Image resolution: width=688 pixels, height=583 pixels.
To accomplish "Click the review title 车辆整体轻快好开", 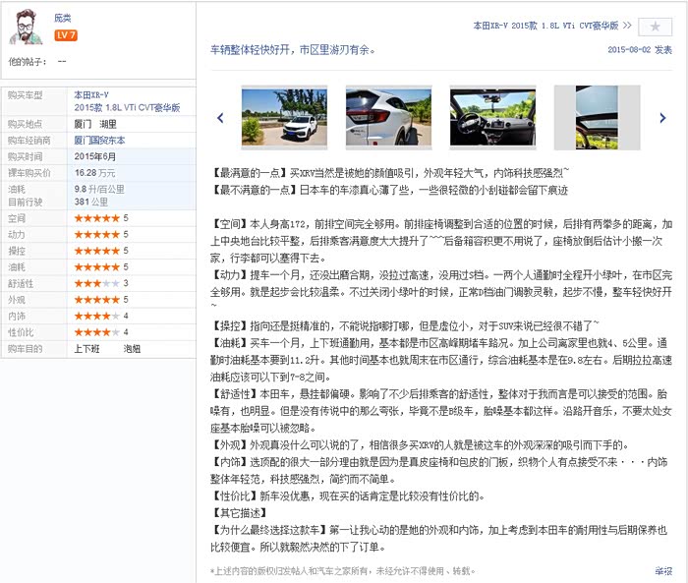I will [293, 50].
